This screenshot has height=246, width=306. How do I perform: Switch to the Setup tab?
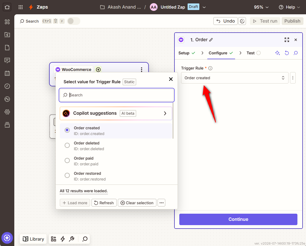coord(187,53)
